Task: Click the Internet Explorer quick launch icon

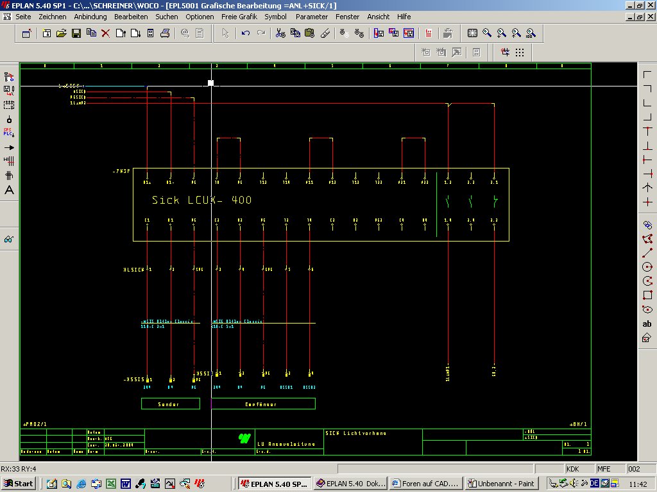Action: point(81,484)
